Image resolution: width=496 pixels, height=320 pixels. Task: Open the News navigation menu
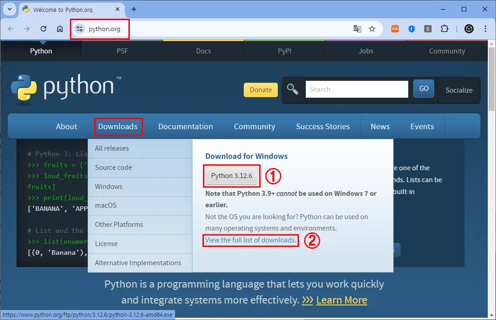pyautogui.click(x=380, y=126)
